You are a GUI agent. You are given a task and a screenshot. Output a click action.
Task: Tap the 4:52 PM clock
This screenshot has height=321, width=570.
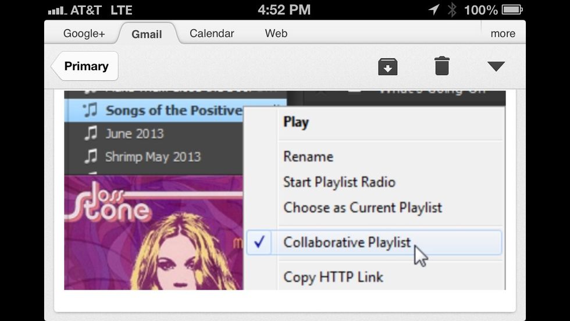tap(284, 10)
